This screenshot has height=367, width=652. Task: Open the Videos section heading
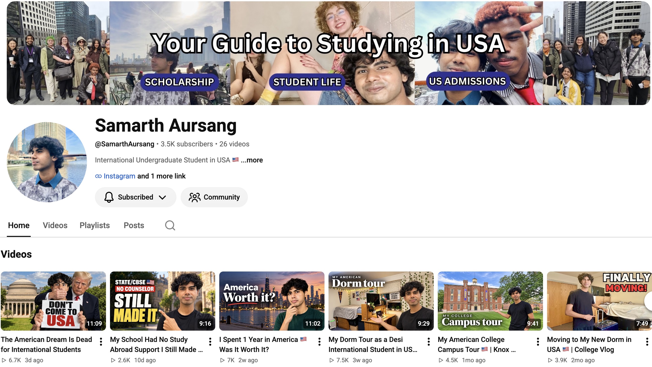[16, 254]
